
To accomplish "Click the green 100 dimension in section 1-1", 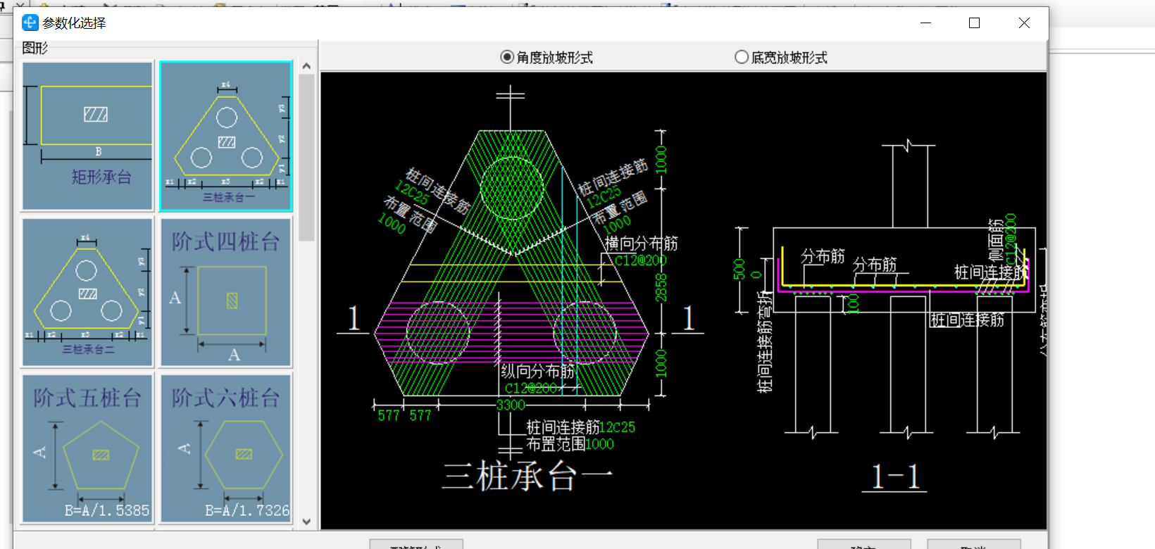I will [x=853, y=304].
